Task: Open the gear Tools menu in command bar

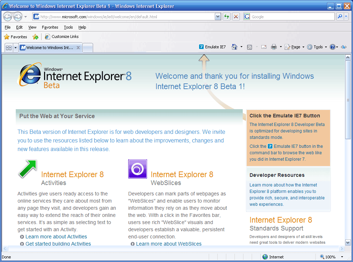Action: click(x=317, y=47)
